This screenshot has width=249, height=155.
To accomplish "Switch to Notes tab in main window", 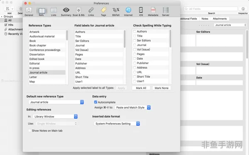I will pos(205,19).
